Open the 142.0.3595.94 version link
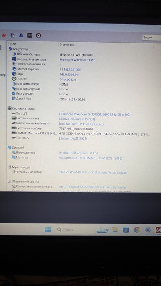The image size is (161, 286). (69, 74)
